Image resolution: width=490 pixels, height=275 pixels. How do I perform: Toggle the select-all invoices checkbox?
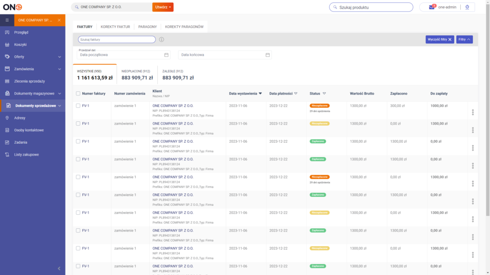click(x=78, y=94)
